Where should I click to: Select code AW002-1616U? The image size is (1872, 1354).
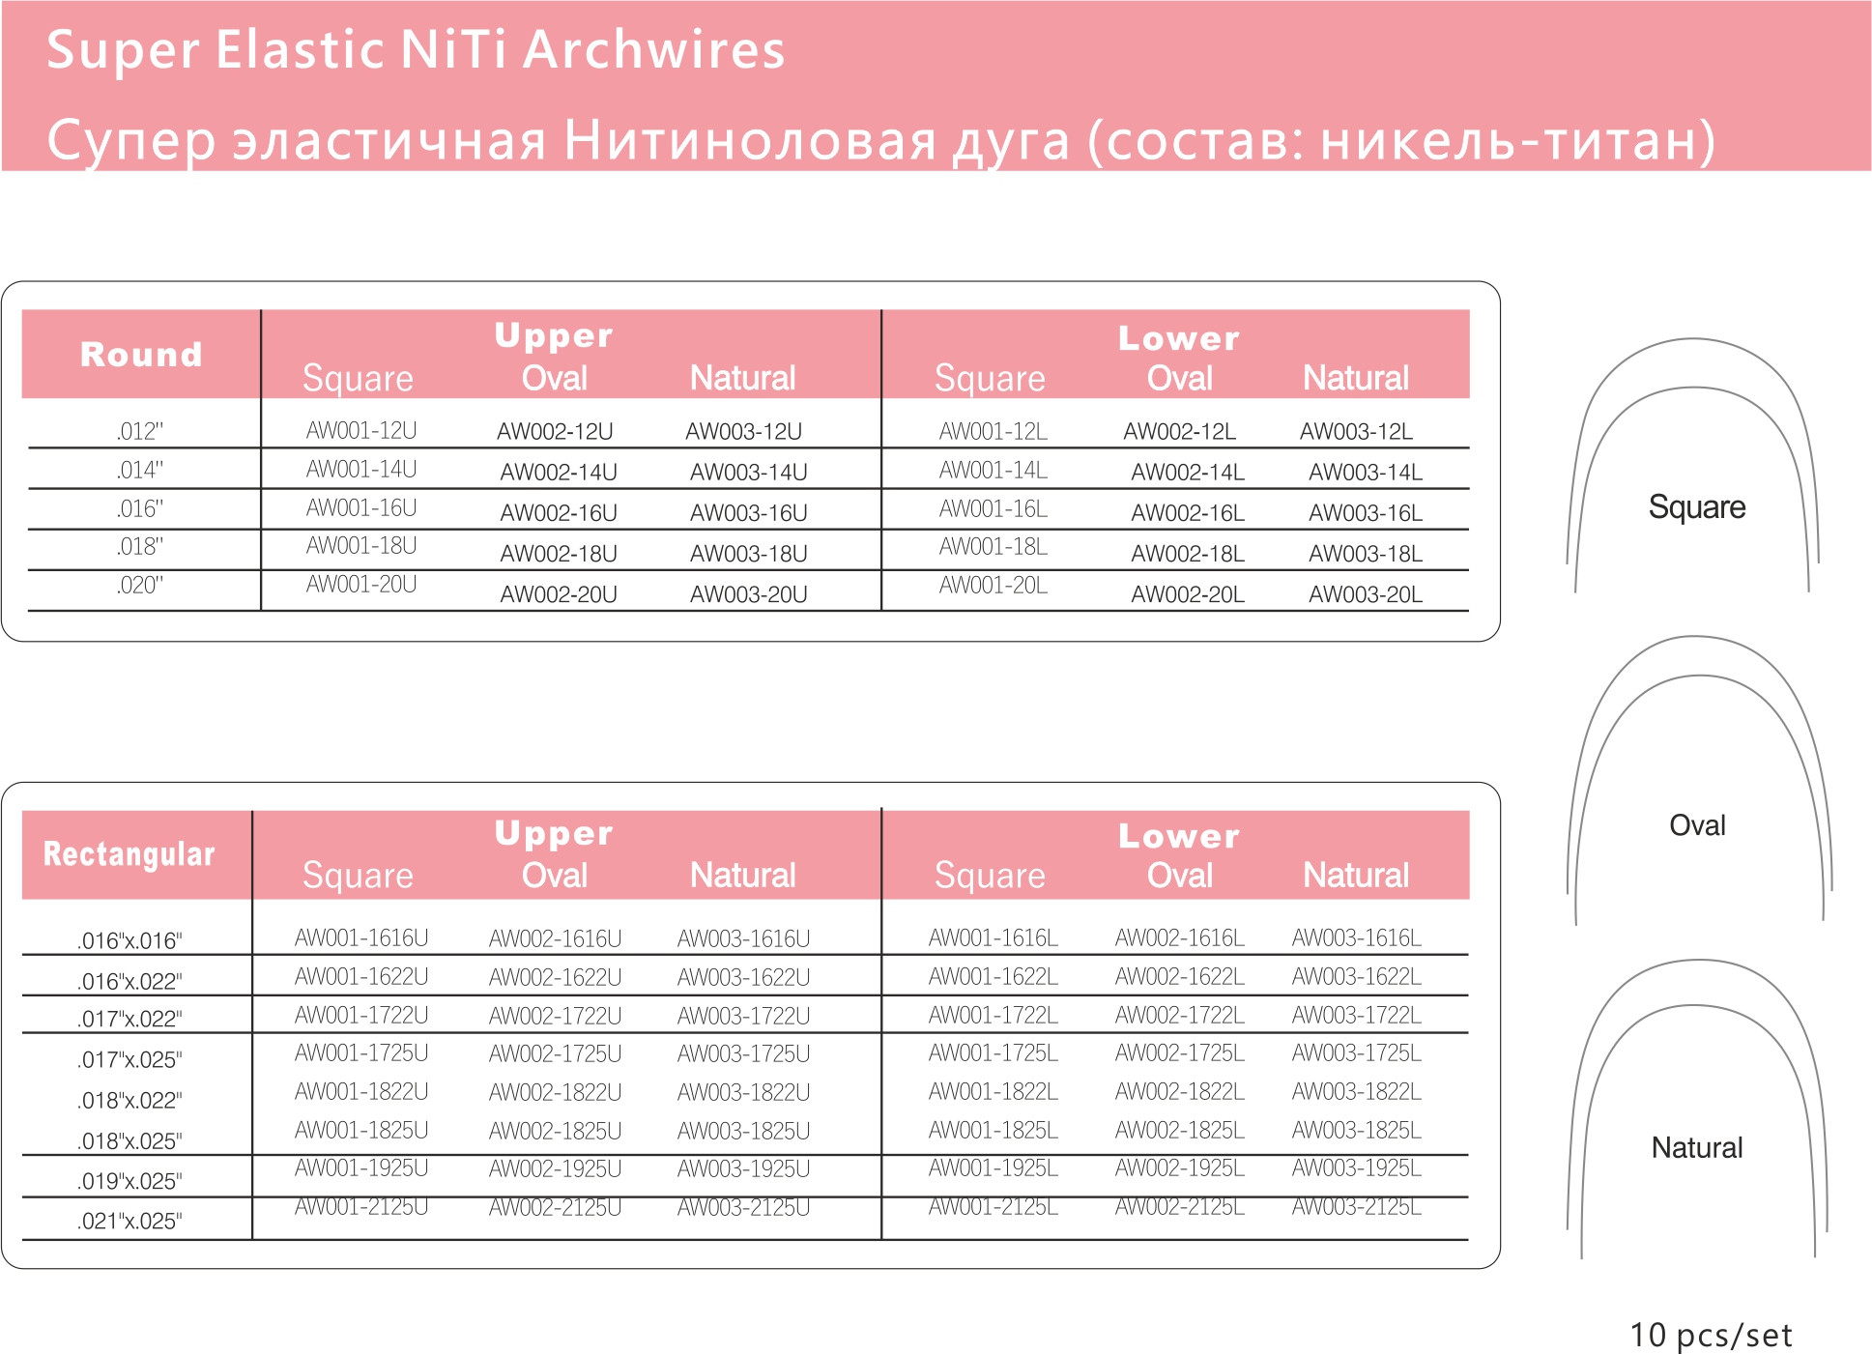(555, 937)
